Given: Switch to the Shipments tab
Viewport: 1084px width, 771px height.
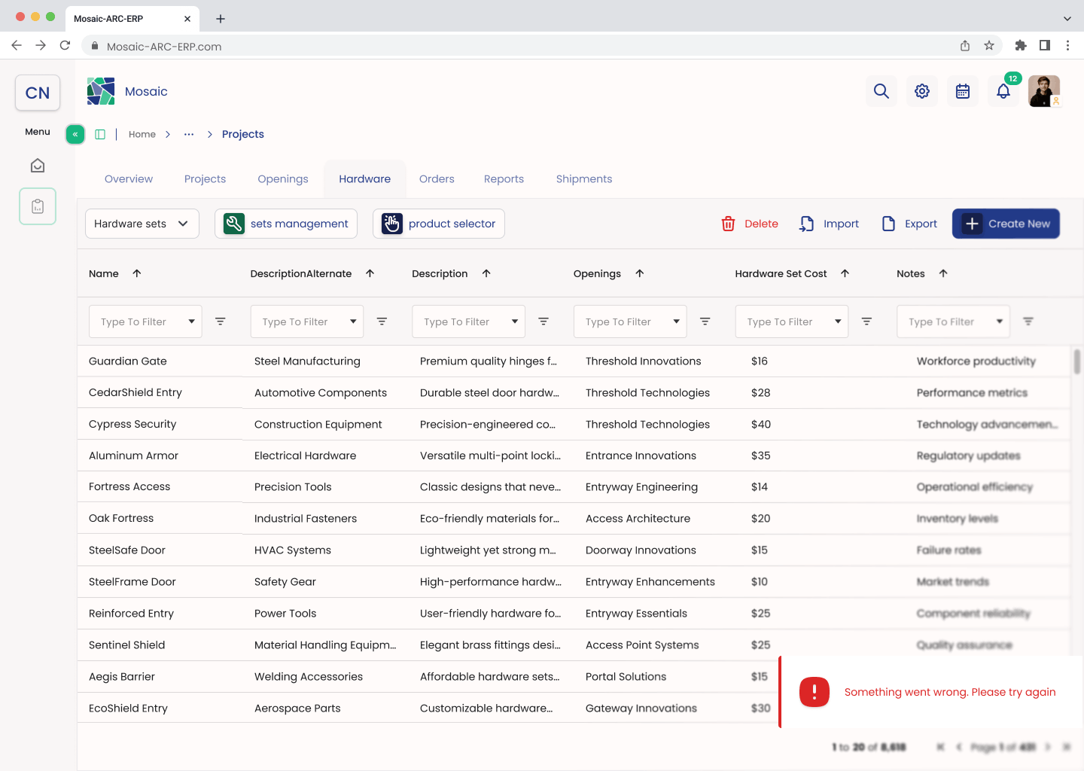Looking at the screenshot, I should pyautogui.click(x=584, y=179).
